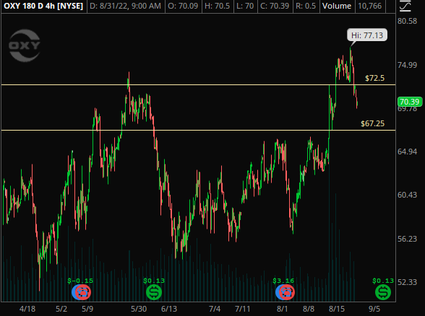Click the 9/5 date axis label

pos(374,309)
